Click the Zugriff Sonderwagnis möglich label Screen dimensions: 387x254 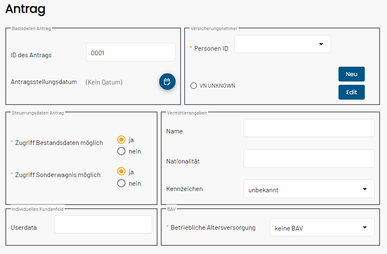tap(58, 175)
